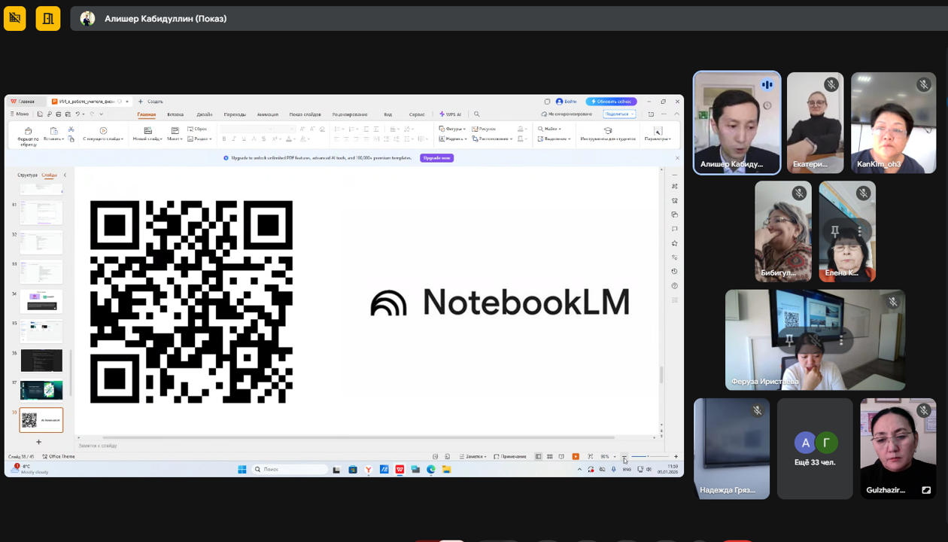Click the Обновить сейчас button
The width and height of the screenshot is (948, 542).
(612, 102)
